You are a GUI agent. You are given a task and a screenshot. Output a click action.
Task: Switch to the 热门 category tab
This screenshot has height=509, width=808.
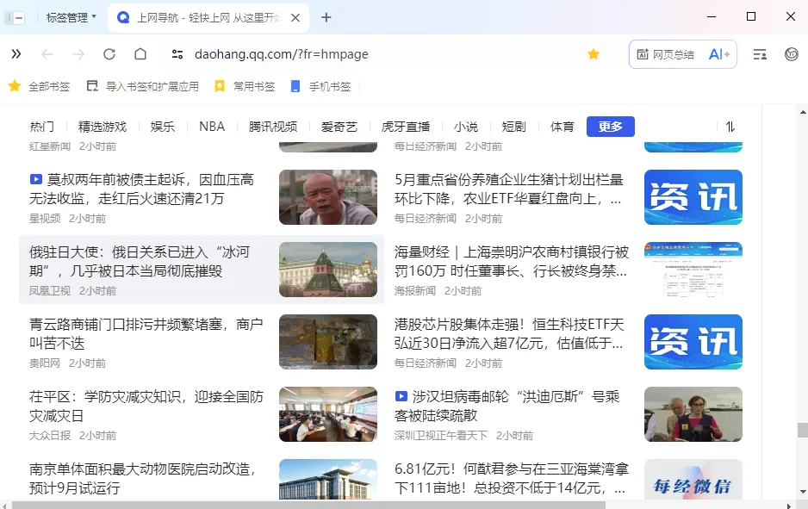tap(41, 127)
